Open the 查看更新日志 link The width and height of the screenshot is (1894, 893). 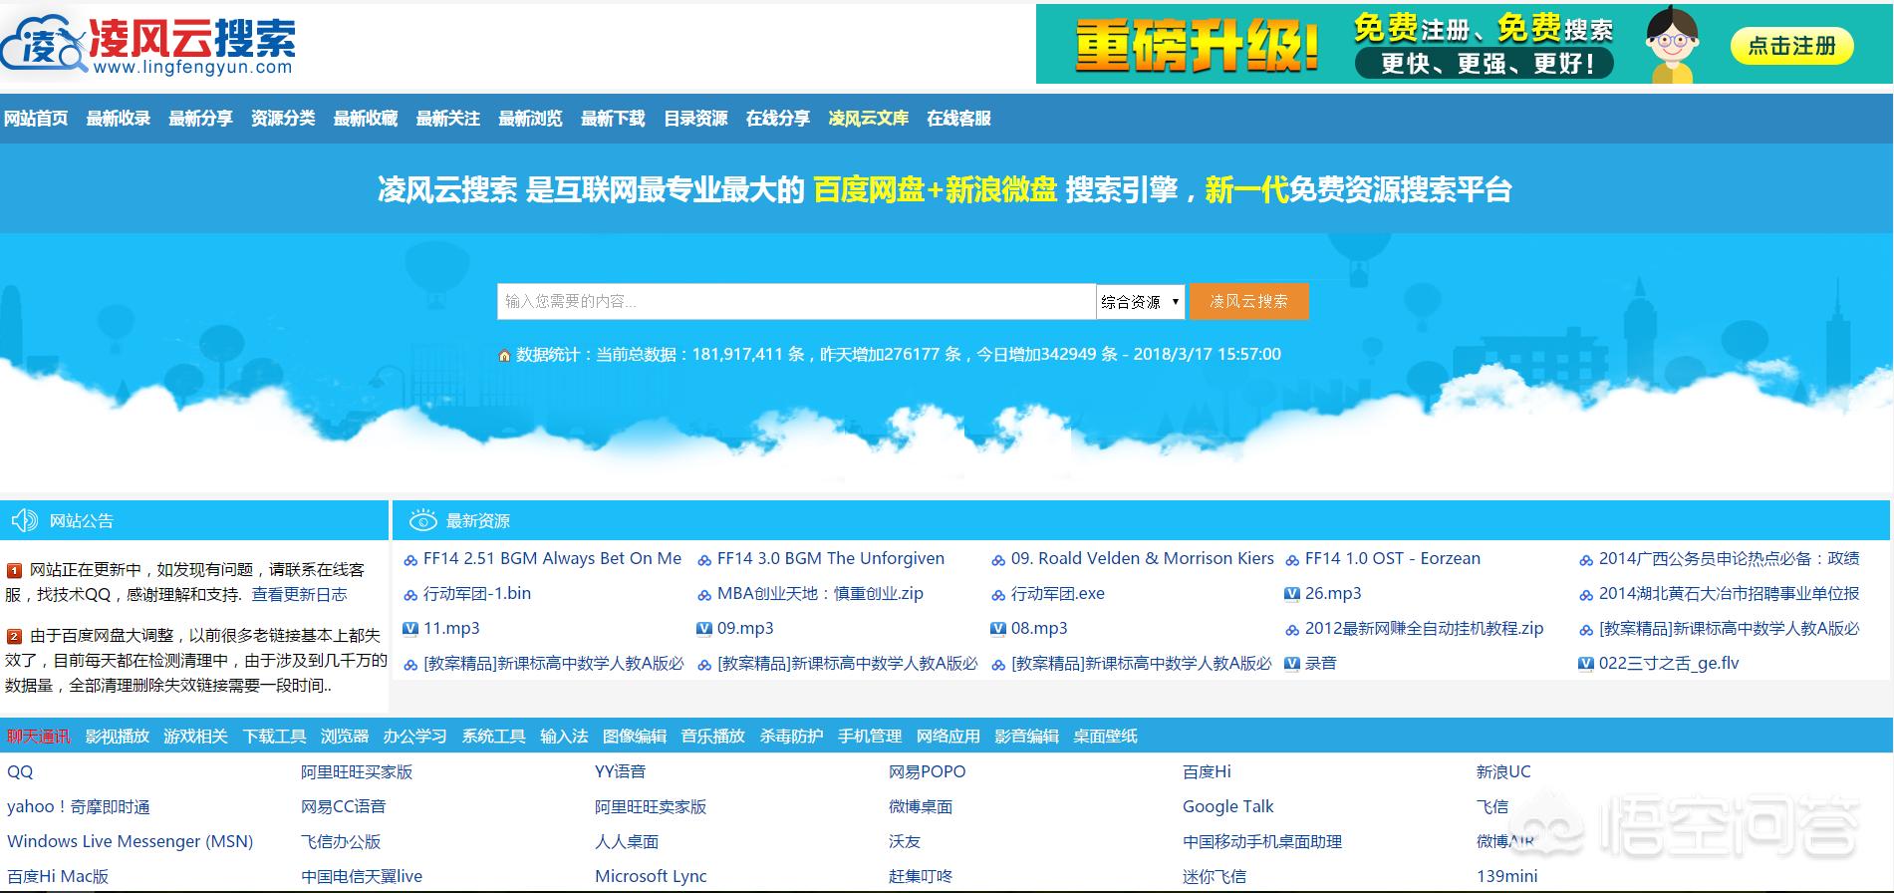299,595
